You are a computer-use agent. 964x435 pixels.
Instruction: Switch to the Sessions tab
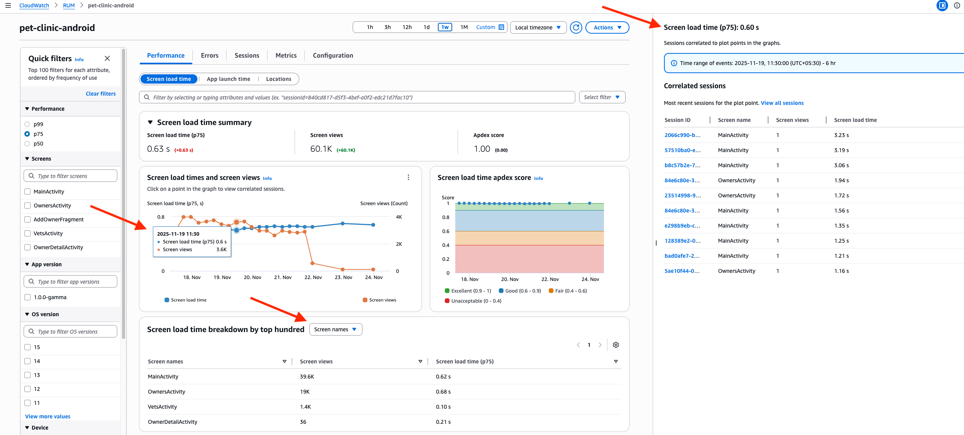click(247, 55)
